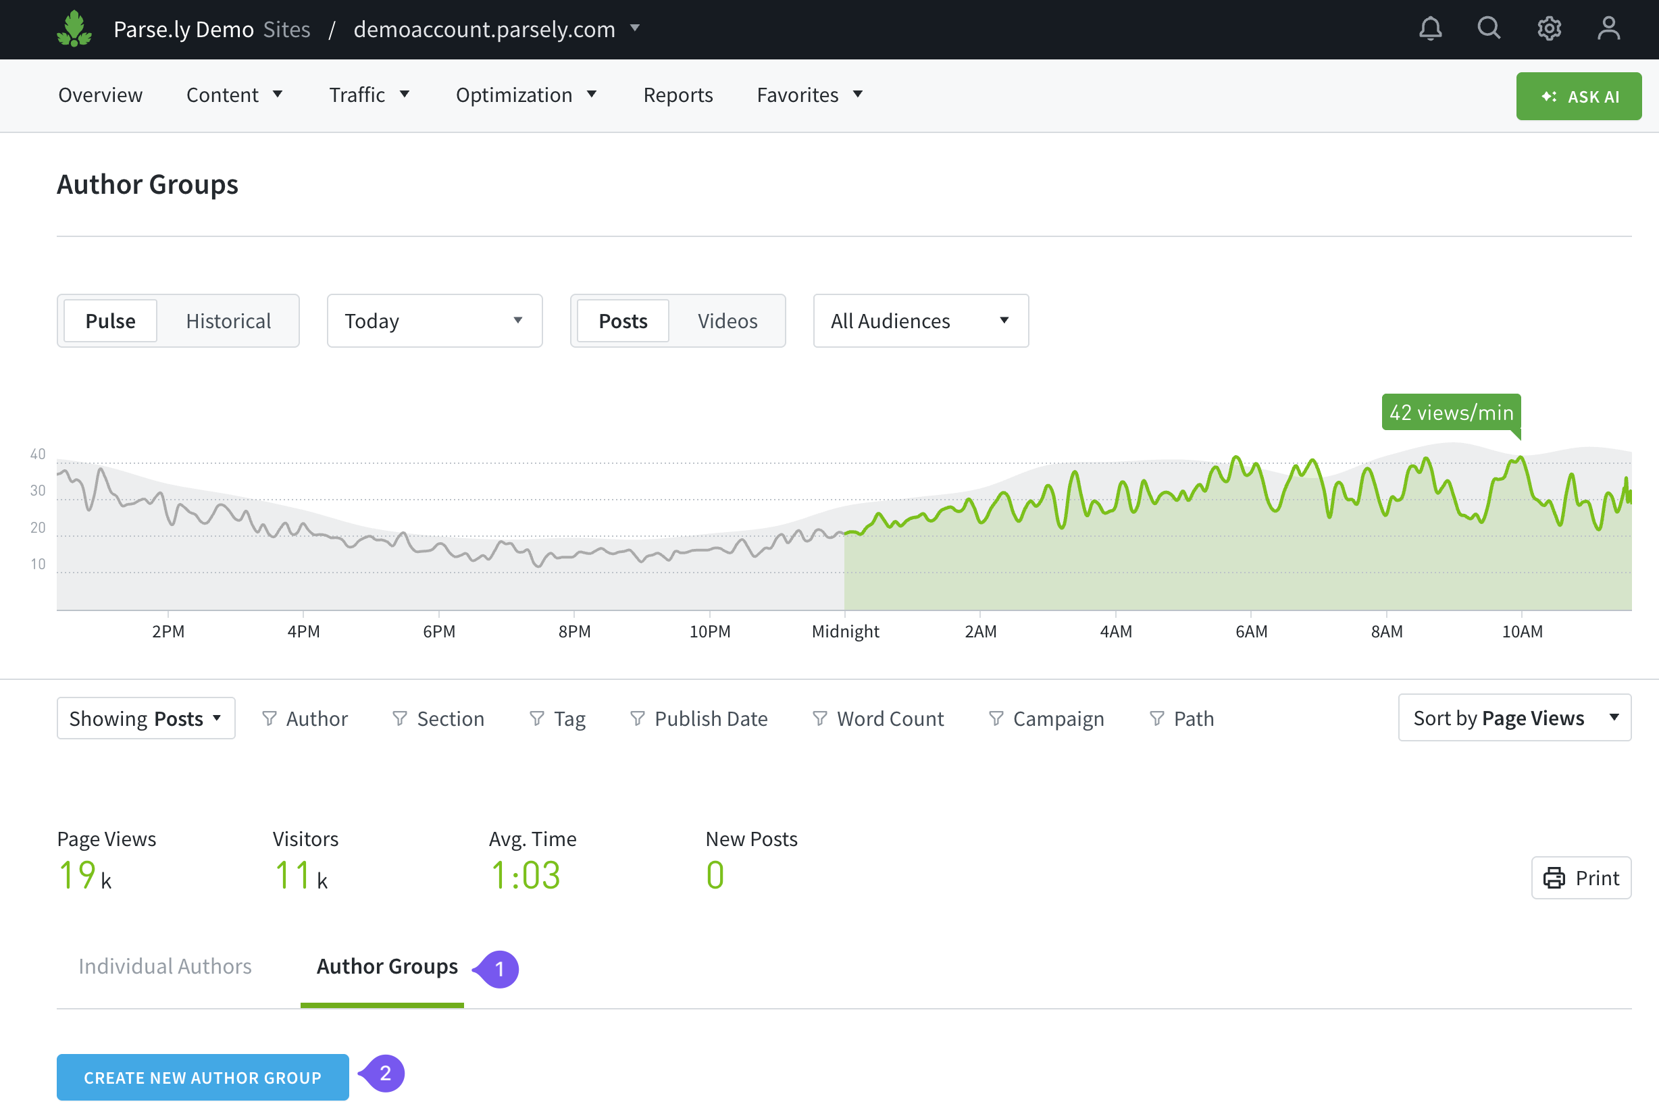Select the Pulse mode toggle
The height and width of the screenshot is (1106, 1659).
tap(110, 321)
